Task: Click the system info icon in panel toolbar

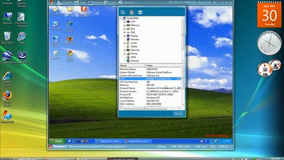Action: (x=131, y=12)
